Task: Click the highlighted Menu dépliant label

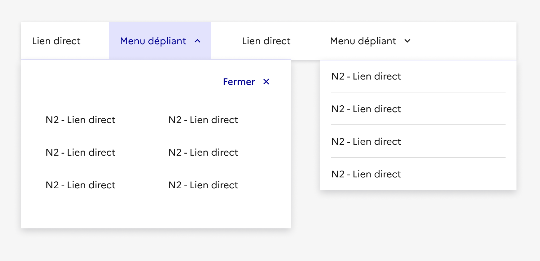Action: (x=153, y=41)
